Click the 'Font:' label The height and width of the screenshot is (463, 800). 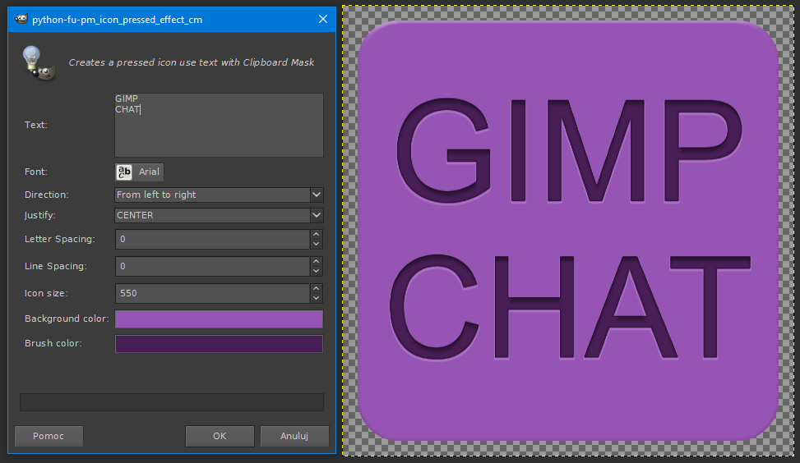click(35, 172)
